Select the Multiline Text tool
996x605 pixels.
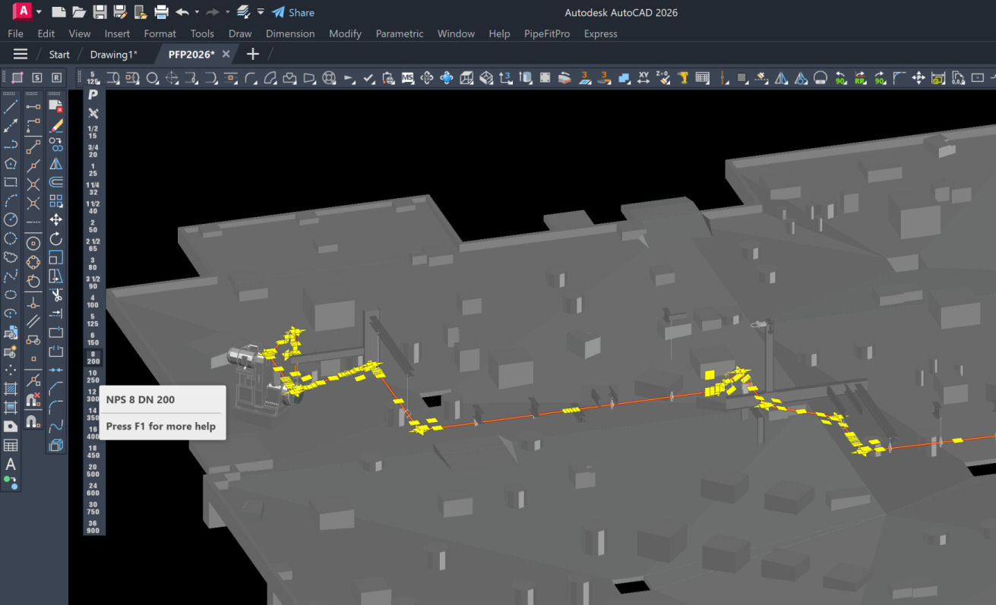tap(11, 464)
